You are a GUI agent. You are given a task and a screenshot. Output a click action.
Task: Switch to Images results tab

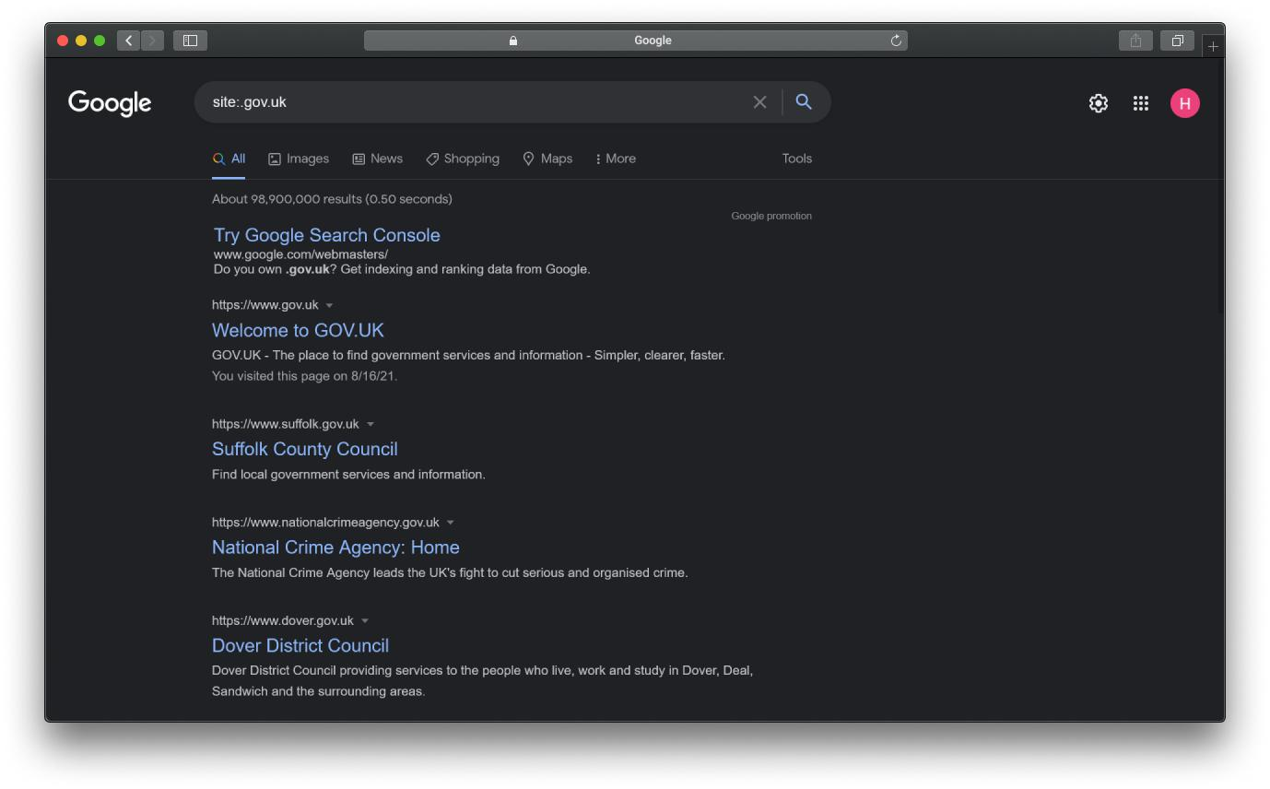point(299,159)
